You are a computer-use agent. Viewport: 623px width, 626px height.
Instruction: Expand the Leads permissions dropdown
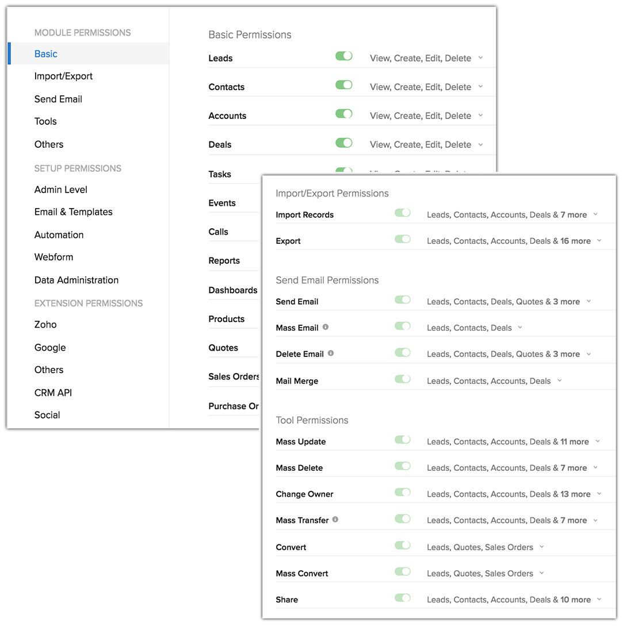coord(480,58)
